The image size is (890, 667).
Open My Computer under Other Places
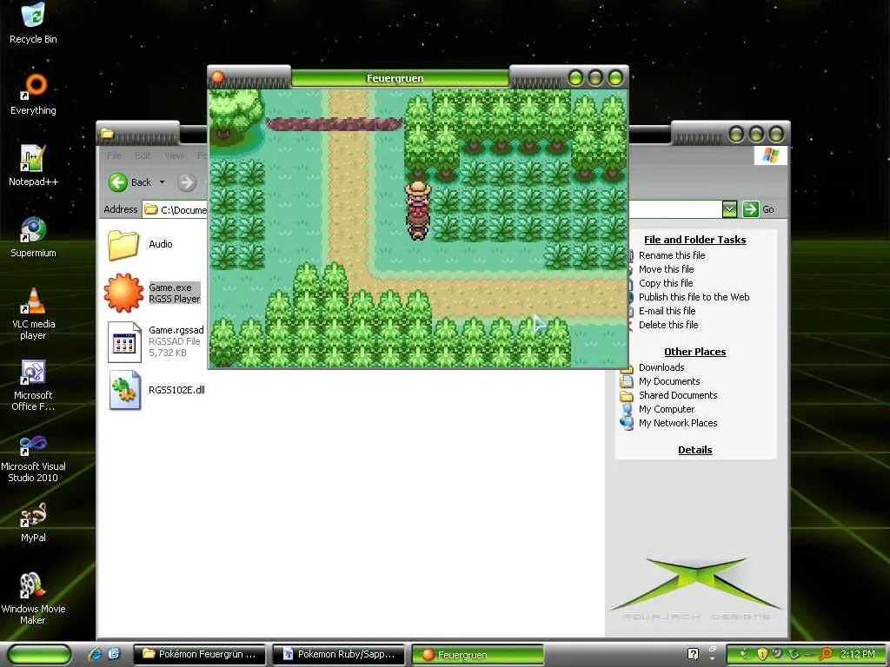coord(667,410)
